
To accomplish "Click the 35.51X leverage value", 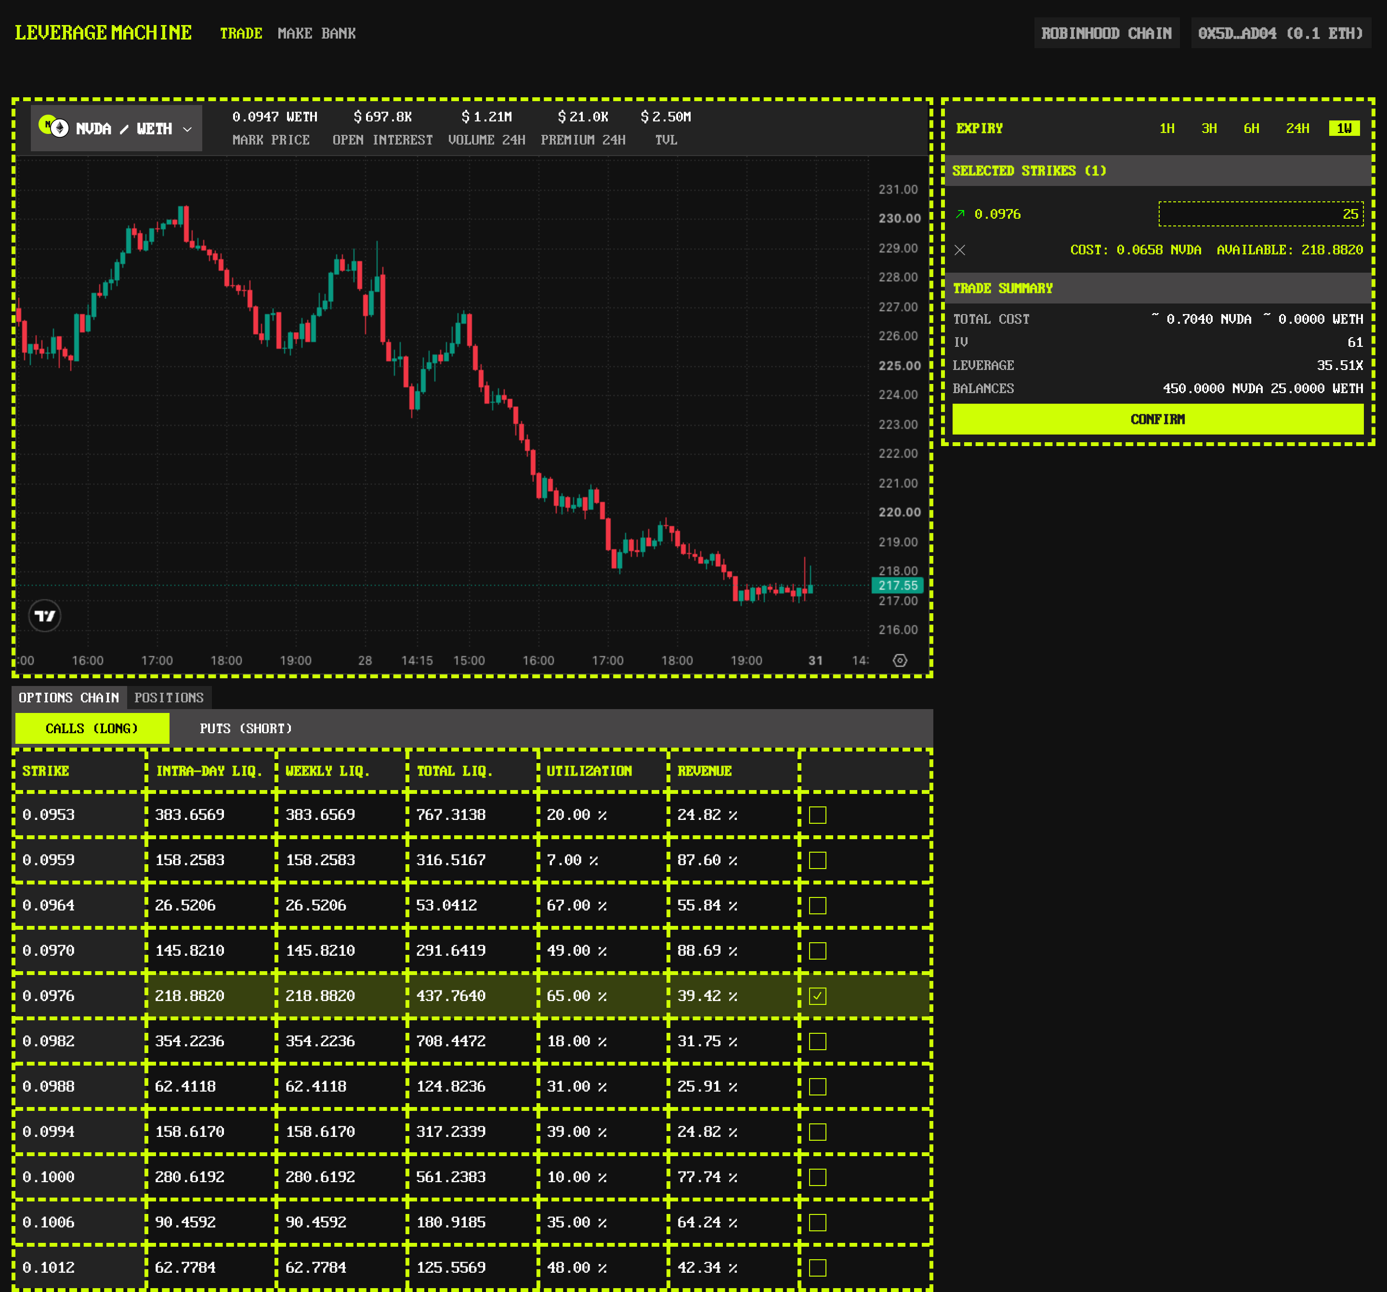I will click(x=1339, y=365).
